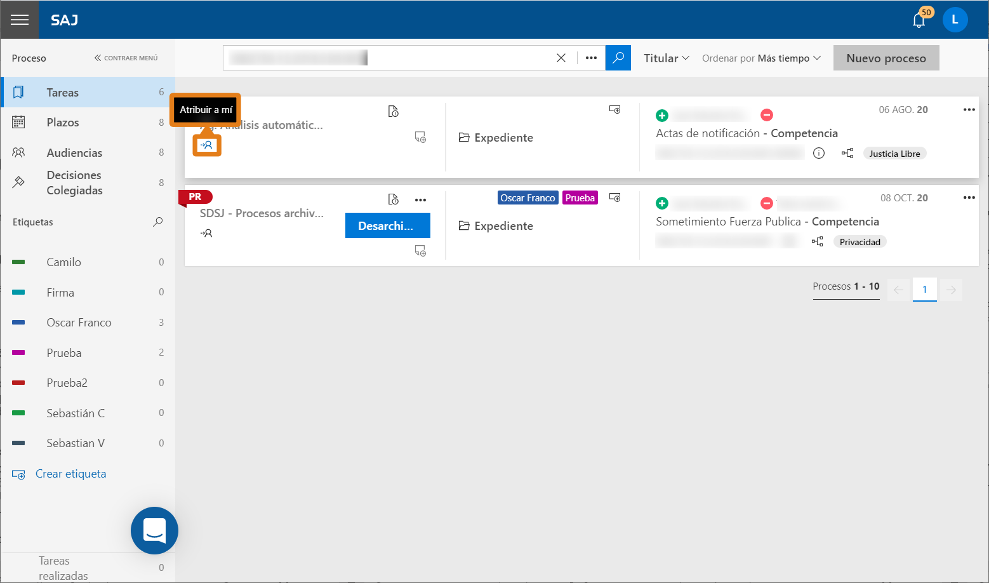
Task: Clear the search field with the X
Action: click(x=561, y=58)
